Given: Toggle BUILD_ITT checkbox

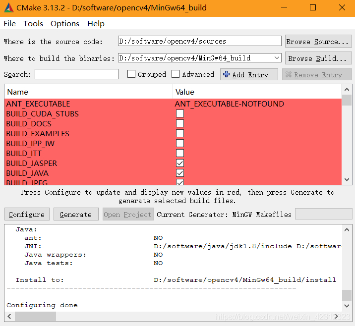Looking at the screenshot, I should coord(180,153).
